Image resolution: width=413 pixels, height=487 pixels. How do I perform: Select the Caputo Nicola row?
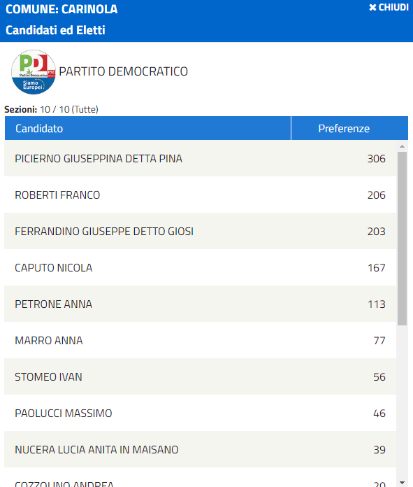click(200, 267)
